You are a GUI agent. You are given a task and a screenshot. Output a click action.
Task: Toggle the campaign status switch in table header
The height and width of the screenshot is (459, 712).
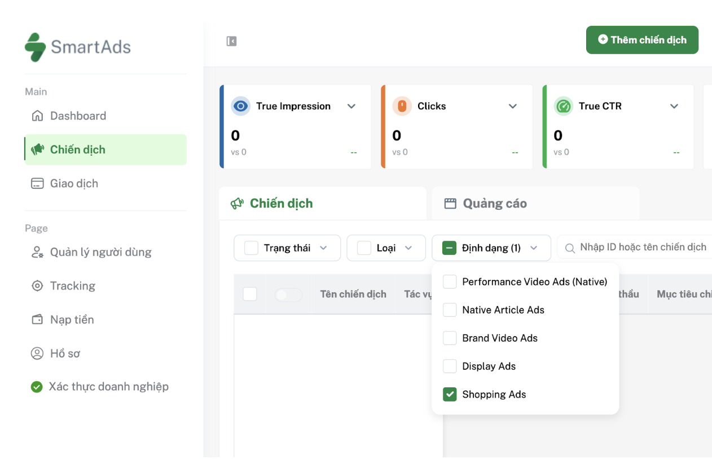coord(288,294)
